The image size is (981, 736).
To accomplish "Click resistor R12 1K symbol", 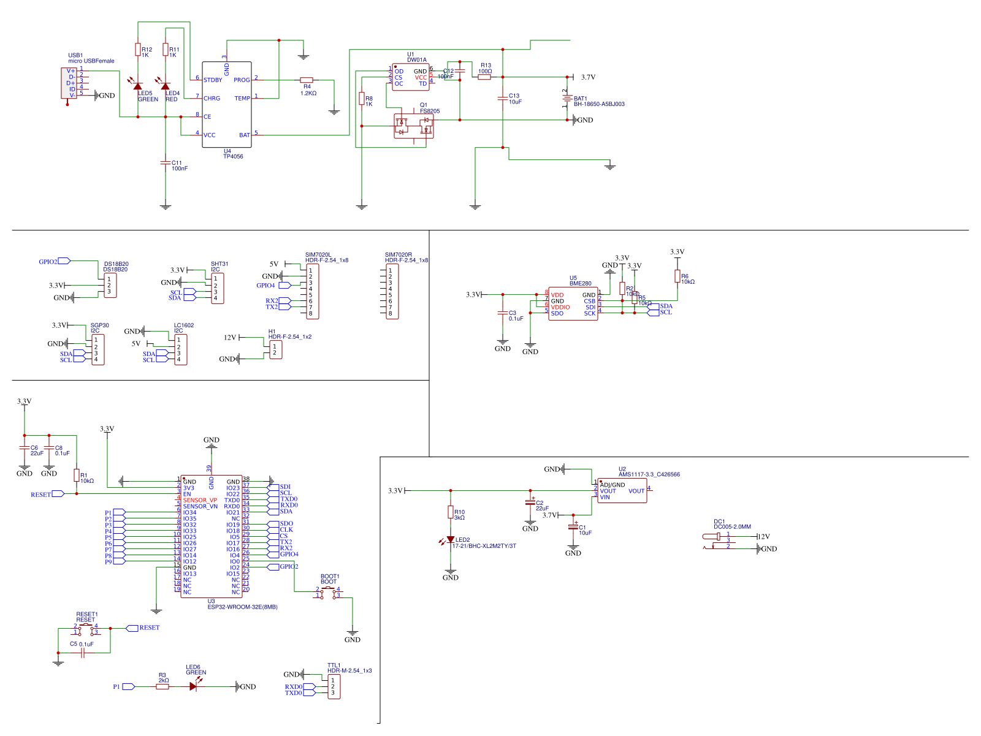I will point(138,50).
